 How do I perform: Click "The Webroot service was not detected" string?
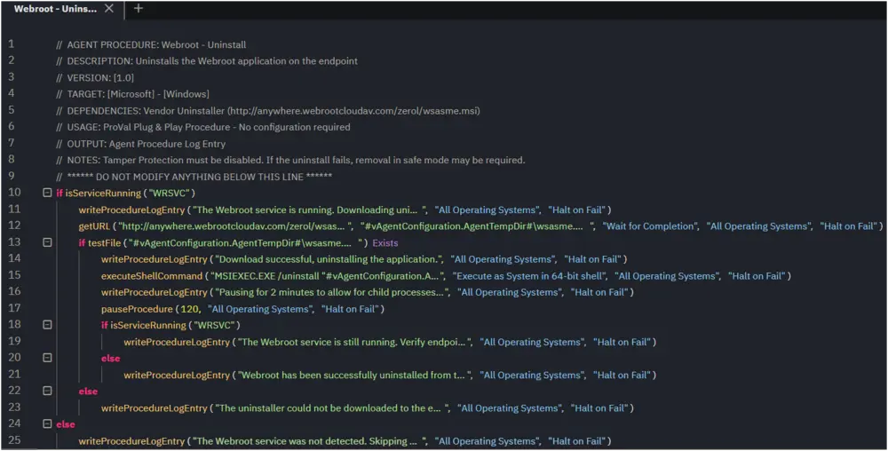pyautogui.click(x=310, y=441)
